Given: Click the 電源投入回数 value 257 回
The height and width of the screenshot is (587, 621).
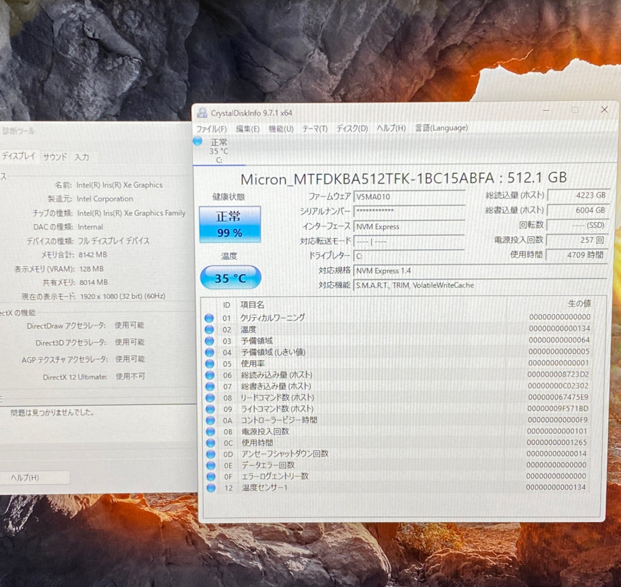Looking at the screenshot, I should [578, 240].
